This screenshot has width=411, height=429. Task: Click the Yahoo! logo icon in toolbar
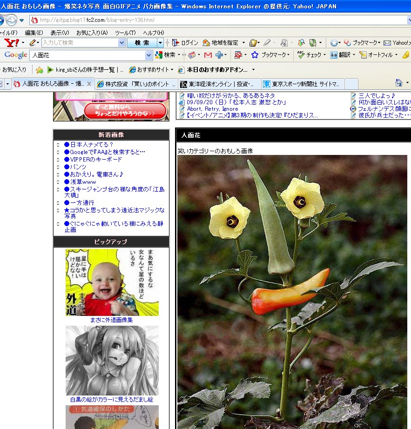(x=11, y=43)
